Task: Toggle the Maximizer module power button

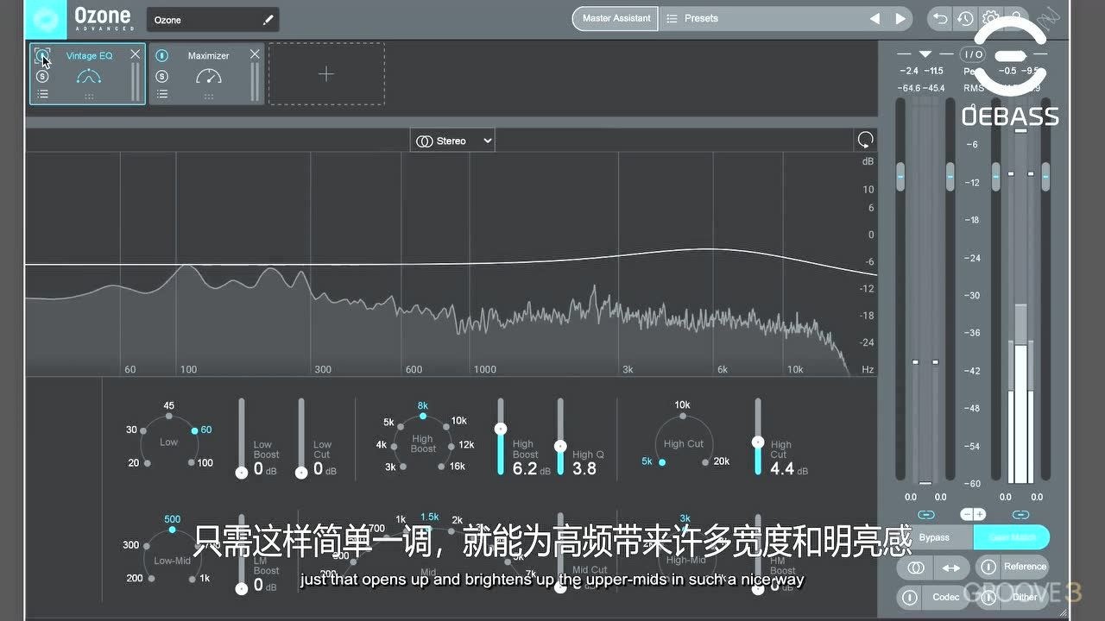Action: pyautogui.click(x=161, y=56)
